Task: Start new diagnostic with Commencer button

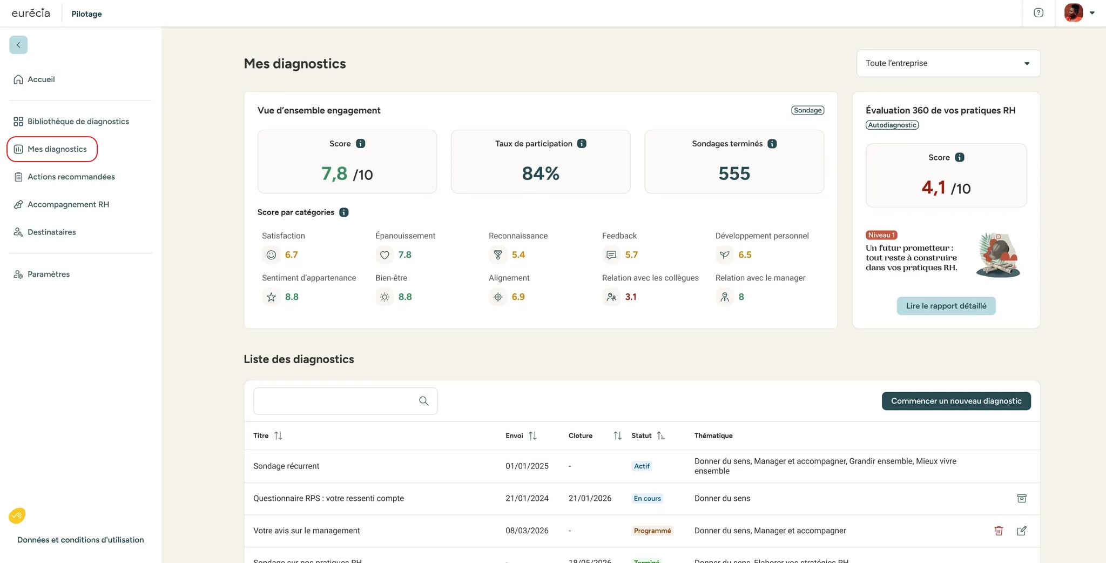Action: point(955,401)
